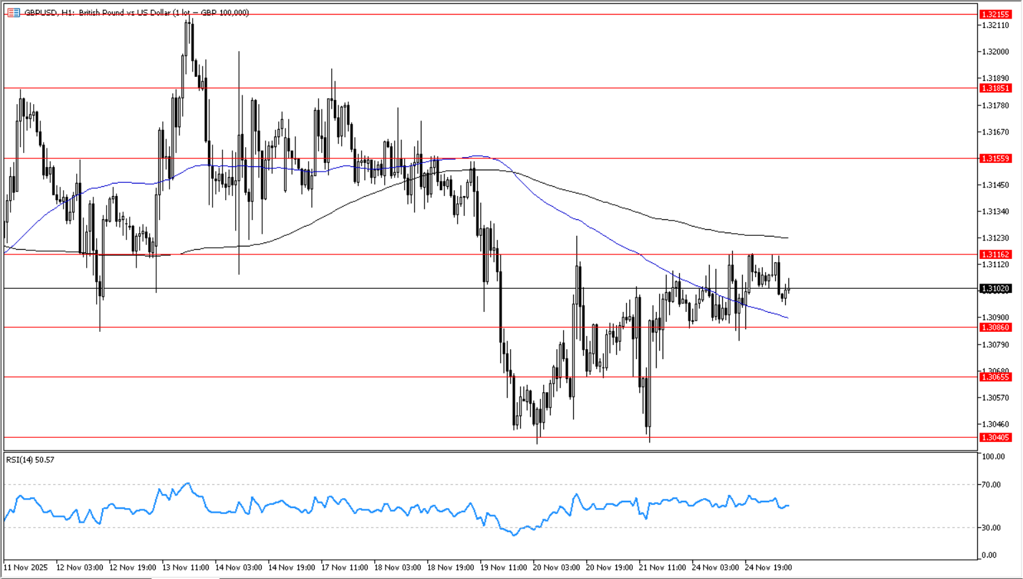Select the 1.31851 resistance price tag
1023x579 pixels.
tap(995, 88)
